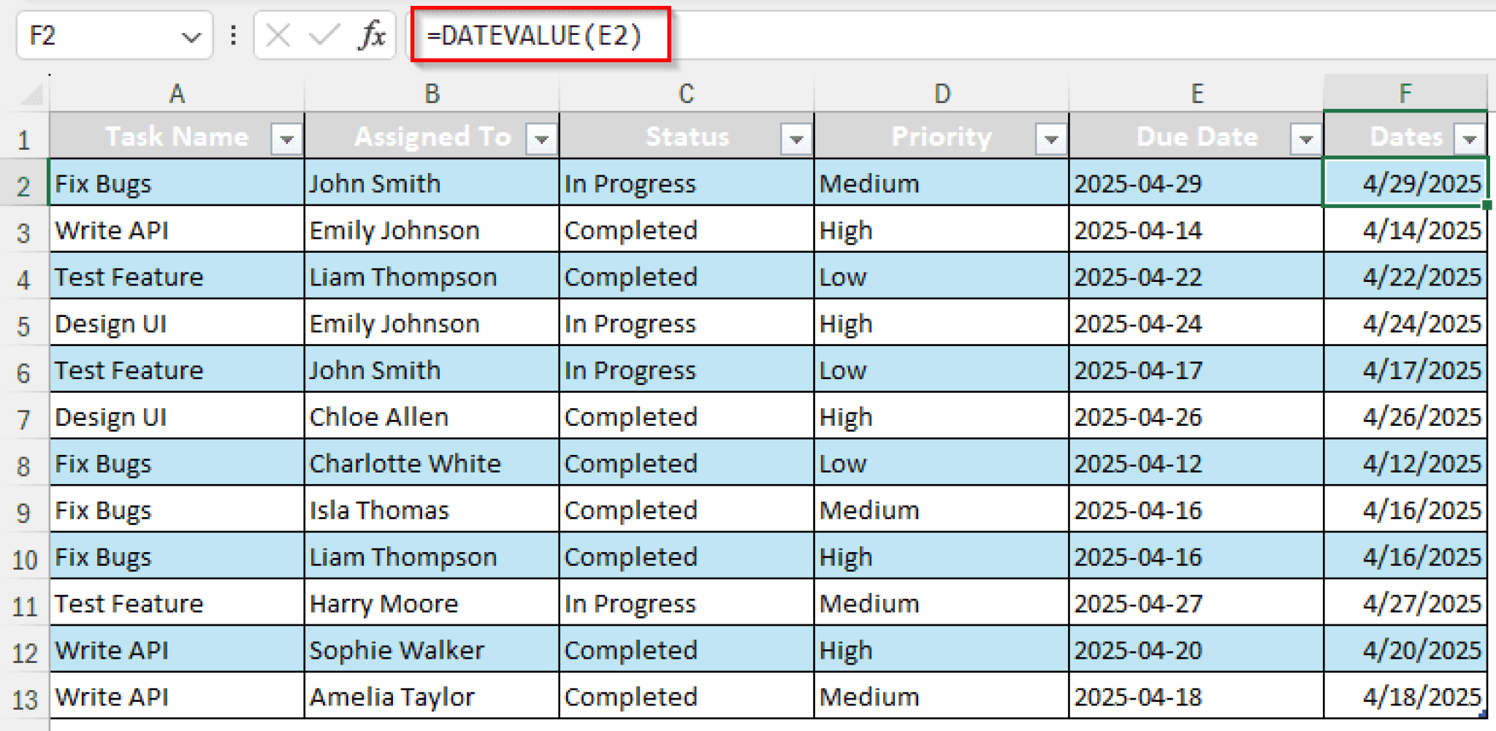
Task: Confirm entry with the checkmark icon
Action: click(324, 35)
